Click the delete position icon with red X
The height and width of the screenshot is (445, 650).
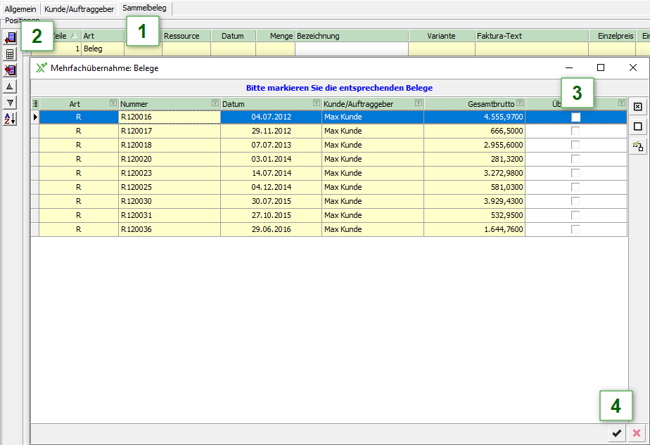pyautogui.click(x=10, y=70)
